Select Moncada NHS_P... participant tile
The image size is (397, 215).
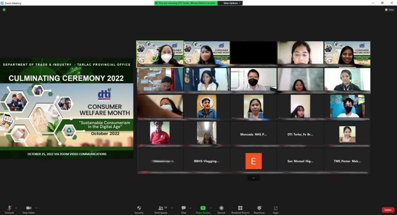click(x=254, y=134)
